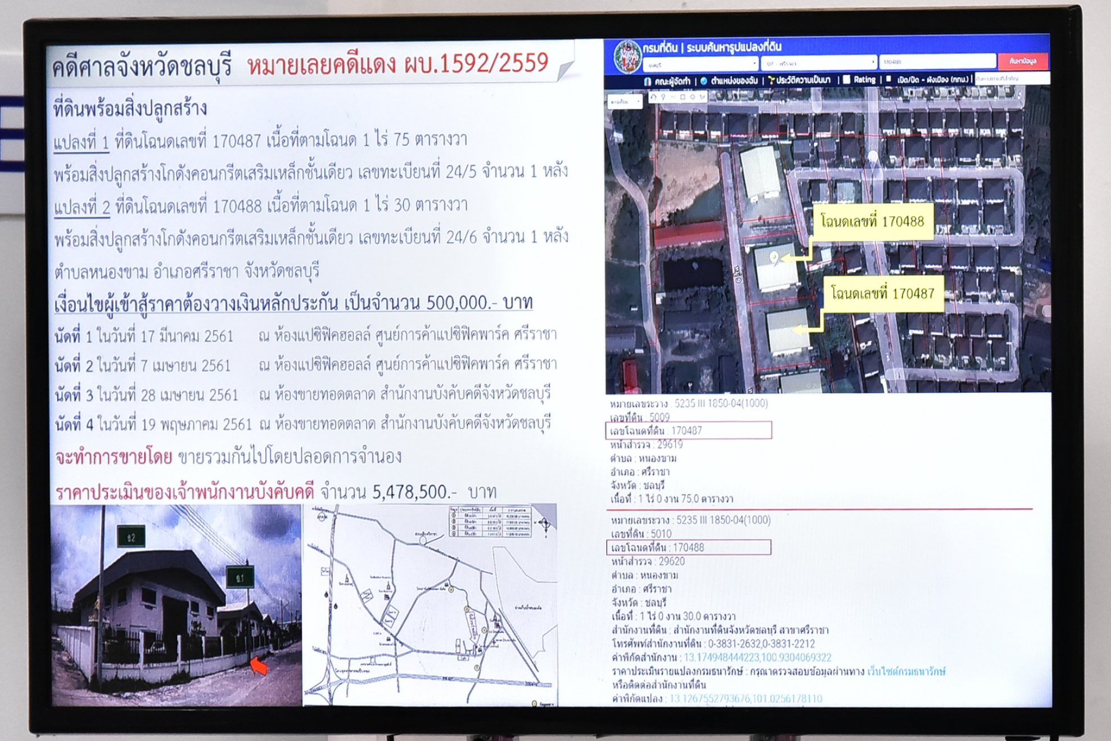
Task: Click the text เลขที่ดิน : 5009
Action: click(640, 417)
